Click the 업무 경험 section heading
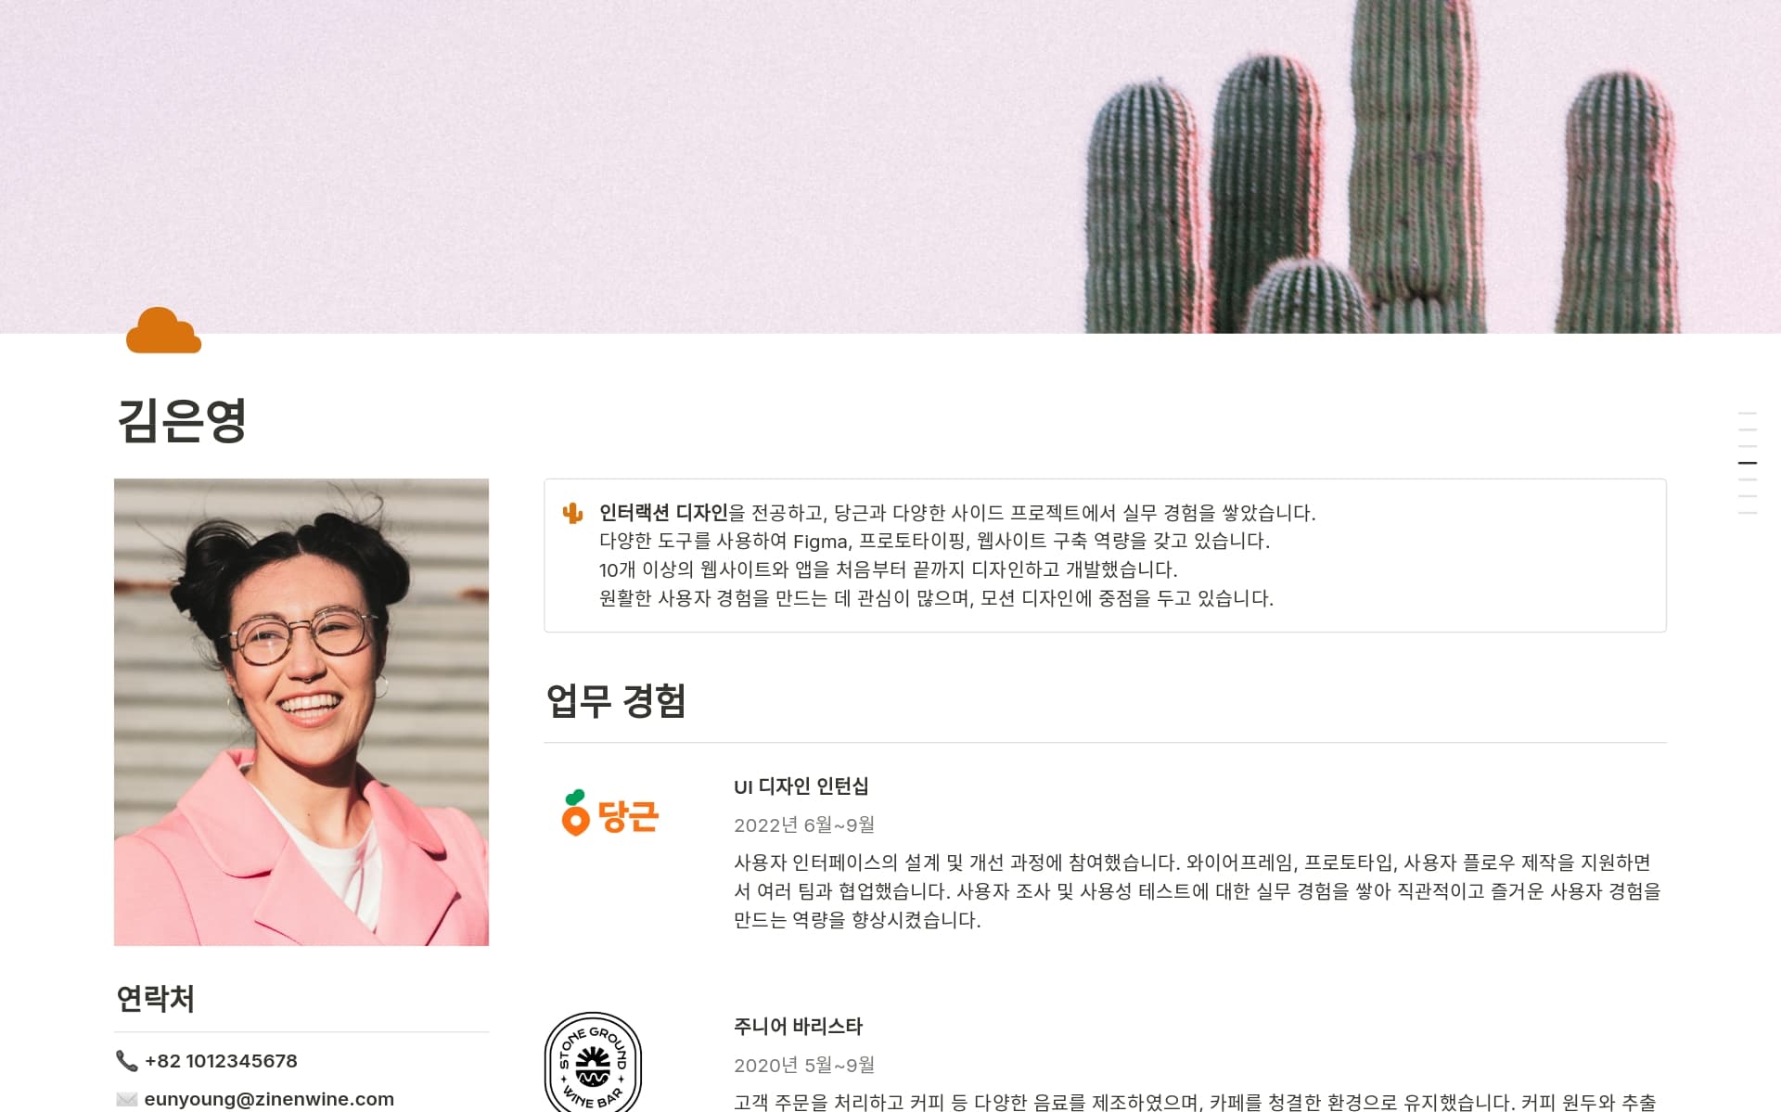The width and height of the screenshot is (1781, 1112). 616,700
